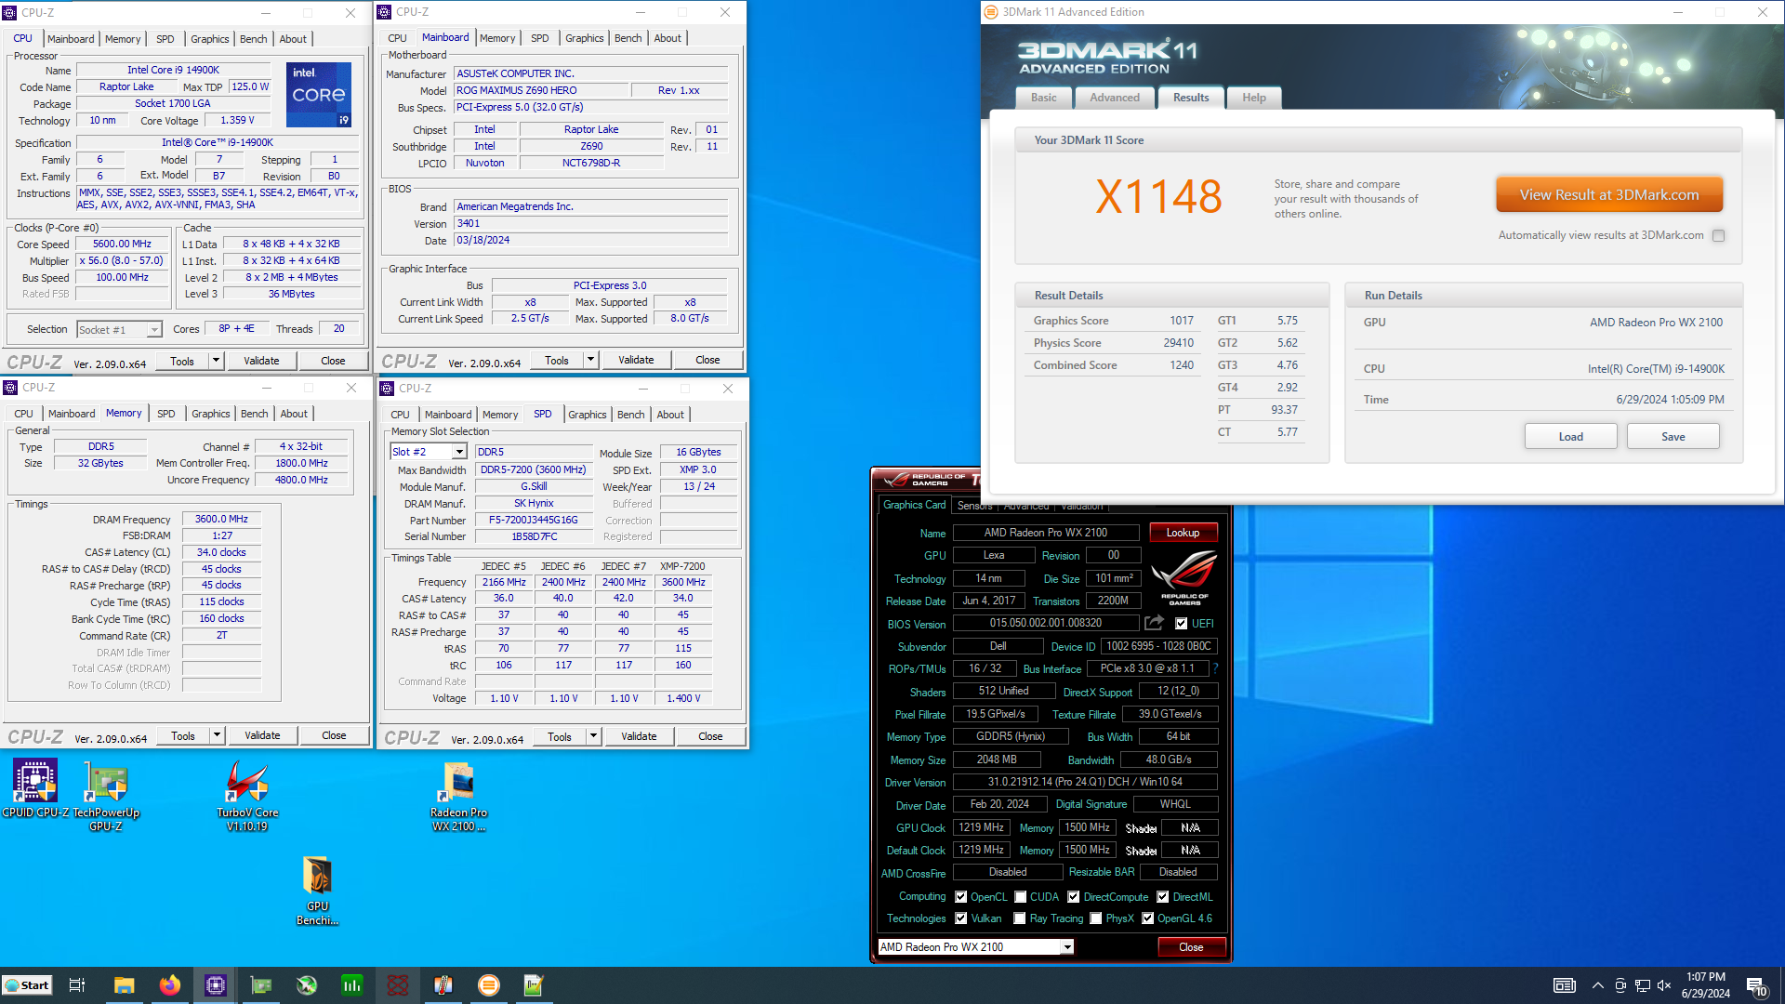
Task: Expand Tools dropdown arrow in SPD window
Action: click(x=593, y=736)
